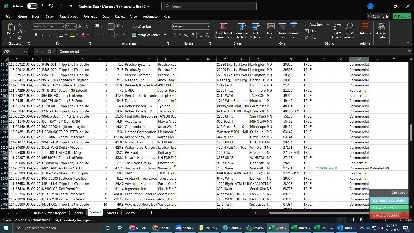Open the File menu
Image resolution: width=414 pixels, height=233 pixels.
tap(8, 16)
